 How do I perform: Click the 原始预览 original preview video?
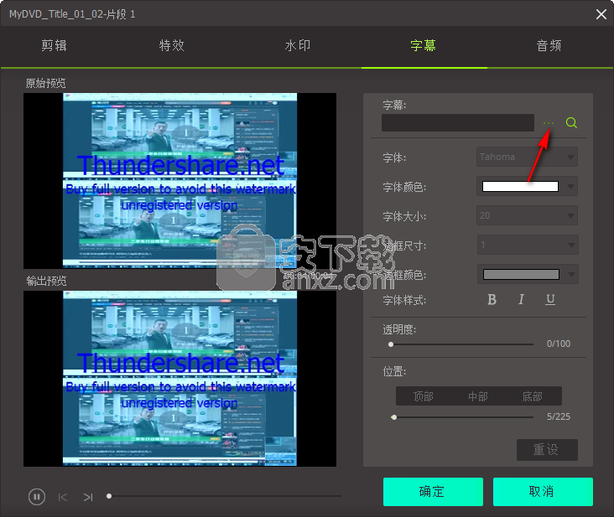point(180,181)
